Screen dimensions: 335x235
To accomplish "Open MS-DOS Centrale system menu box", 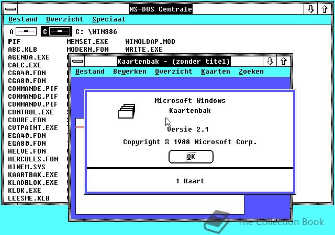I will (10, 9).
